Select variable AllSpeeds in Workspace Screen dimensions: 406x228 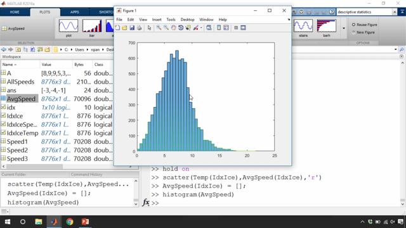coord(20,82)
